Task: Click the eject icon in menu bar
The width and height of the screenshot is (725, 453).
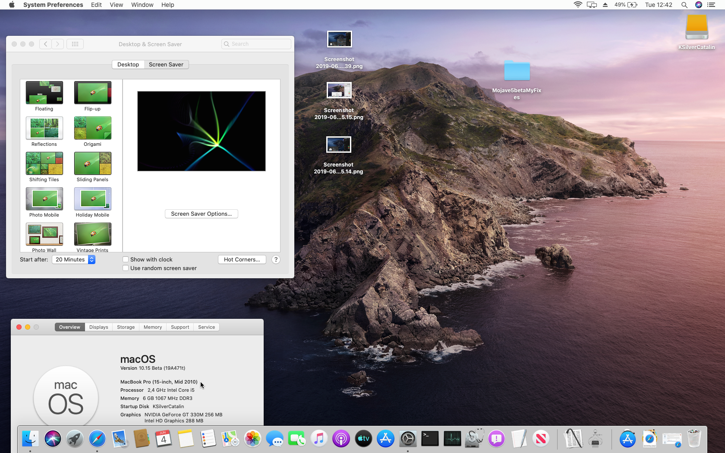Action: click(605, 5)
